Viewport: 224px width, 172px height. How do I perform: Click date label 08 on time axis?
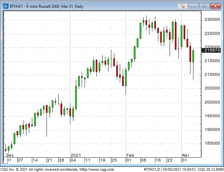[x=144, y=160]
